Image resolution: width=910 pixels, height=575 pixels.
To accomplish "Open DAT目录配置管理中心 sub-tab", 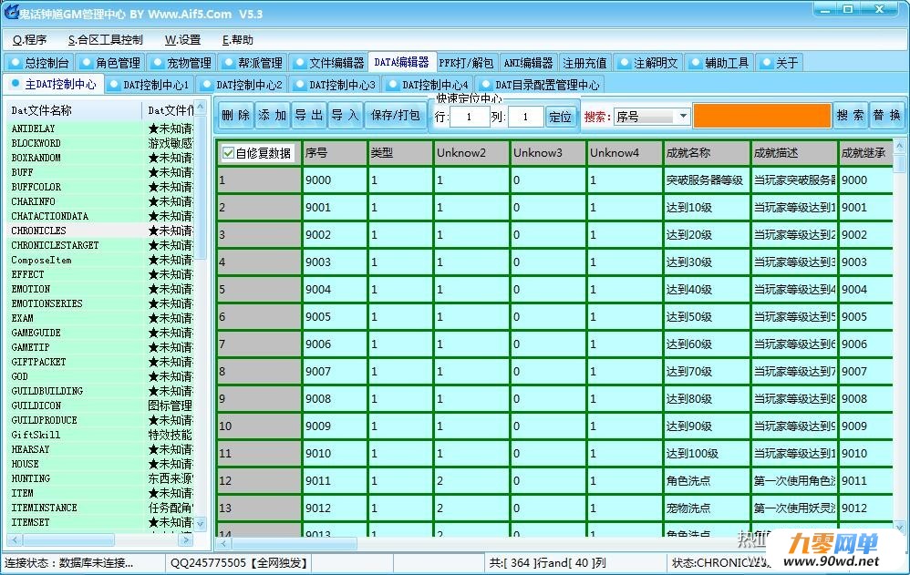I will coord(540,85).
